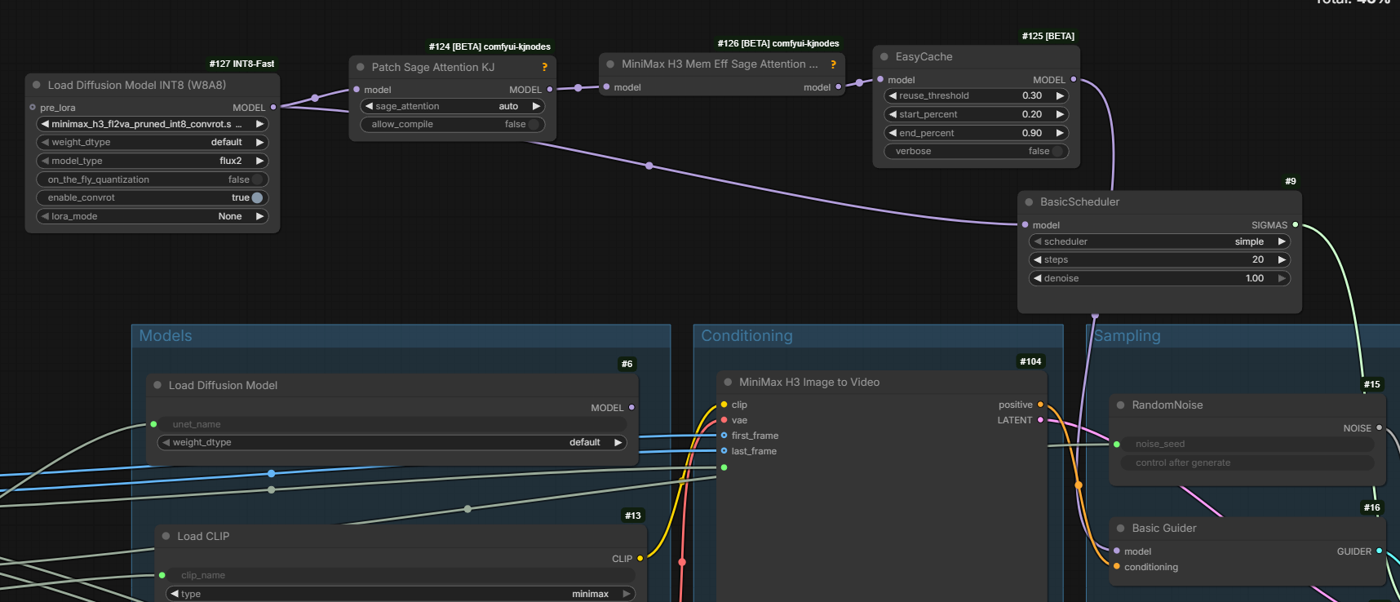1400x602 pixels.
Task: Collapse the RandomNoise node via its dot
Action: pos(1121,405)
